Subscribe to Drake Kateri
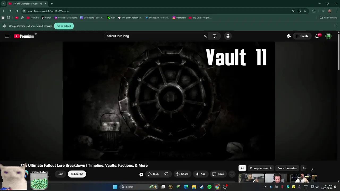This screenshot has width=340, height=191. 77,174
